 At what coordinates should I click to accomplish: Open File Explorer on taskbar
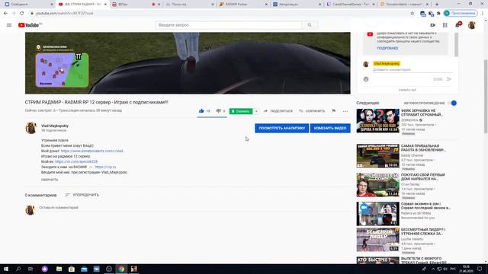point(59,269)
